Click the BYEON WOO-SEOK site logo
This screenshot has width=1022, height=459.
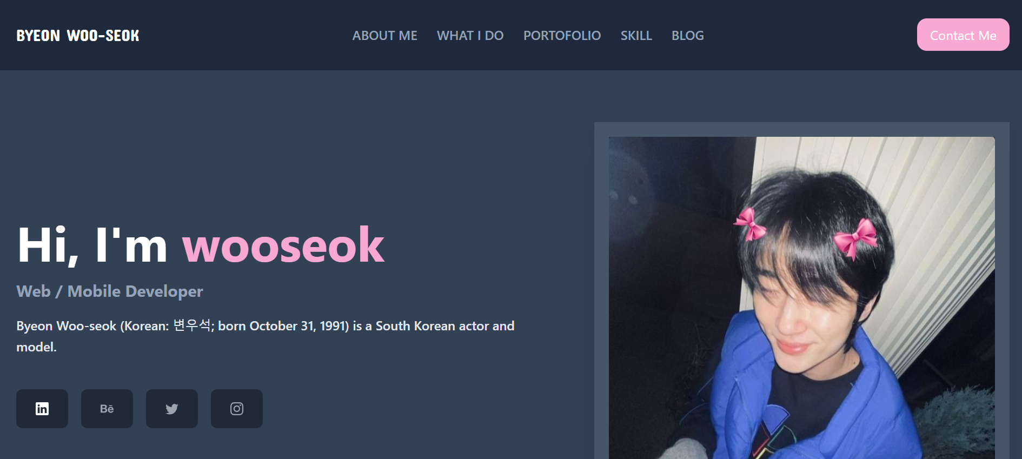[78, 36]
